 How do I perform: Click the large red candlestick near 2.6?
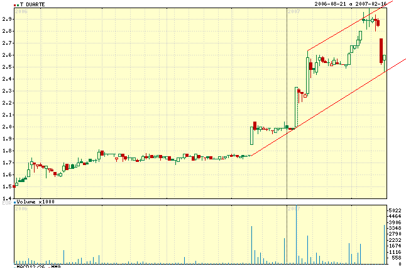[x=381, y=51]
